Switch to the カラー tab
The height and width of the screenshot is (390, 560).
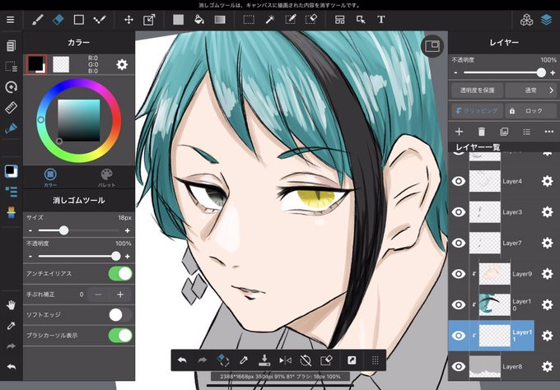[50, 178]
